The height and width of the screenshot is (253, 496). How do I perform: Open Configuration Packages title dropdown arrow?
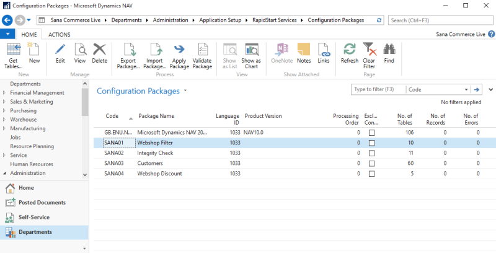(x=185, y=91)
